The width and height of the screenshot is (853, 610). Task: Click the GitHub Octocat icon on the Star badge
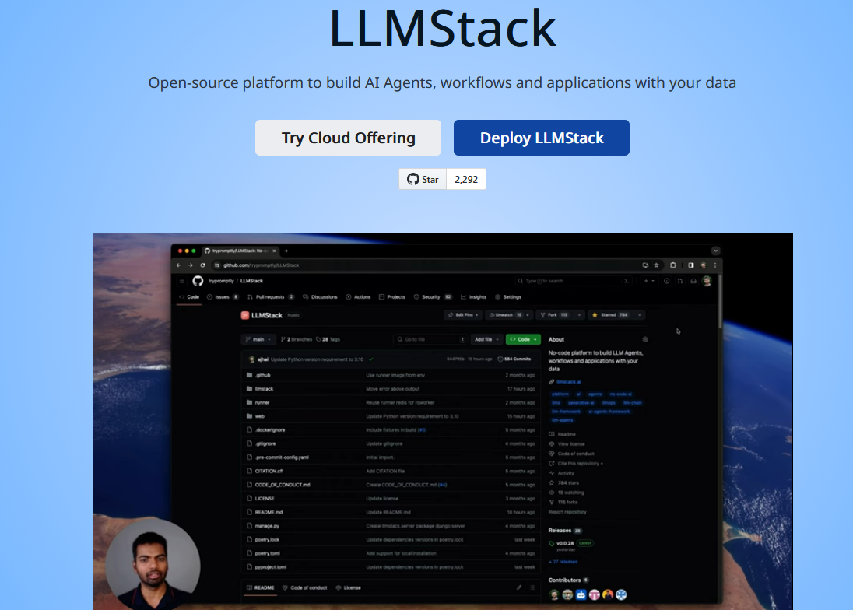pyautogui.click(x=411, y=178)
